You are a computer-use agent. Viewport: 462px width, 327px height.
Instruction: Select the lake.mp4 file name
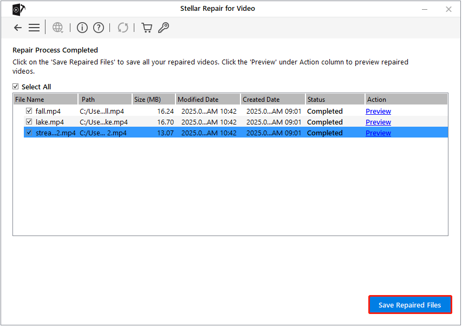50,122
